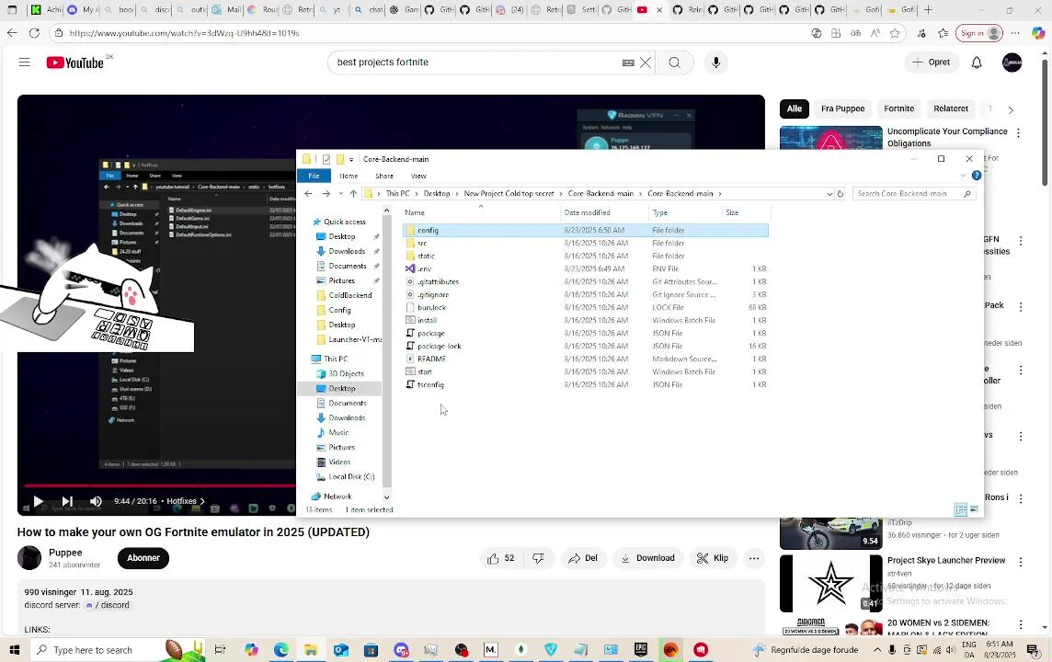The image size is (1052, 662).
Task: Open the video's more actions menu
Action: click(754, 558)
